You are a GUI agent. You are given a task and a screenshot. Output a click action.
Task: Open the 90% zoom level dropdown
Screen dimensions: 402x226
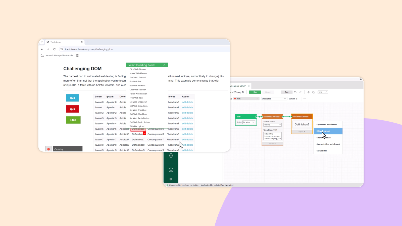click(x=323, y=92)
